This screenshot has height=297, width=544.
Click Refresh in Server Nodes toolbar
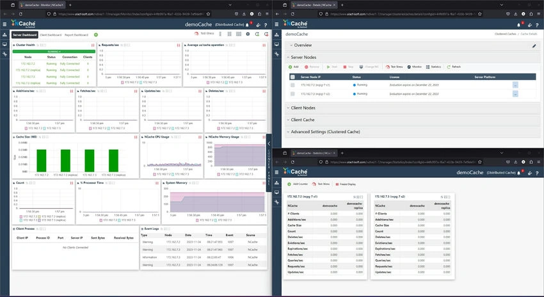(454, 67)
